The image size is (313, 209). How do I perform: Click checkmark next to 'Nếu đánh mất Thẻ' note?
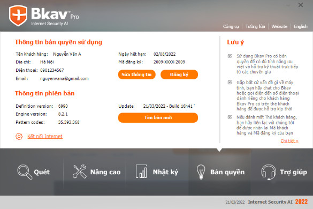[x=230, y=117]
